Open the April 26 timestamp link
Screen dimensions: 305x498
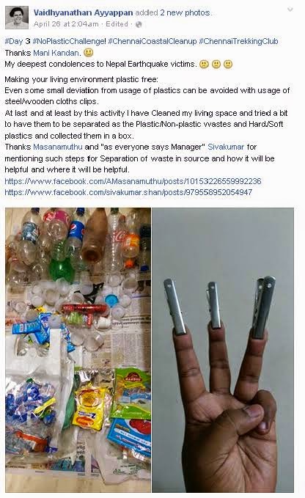click(66, 23)
